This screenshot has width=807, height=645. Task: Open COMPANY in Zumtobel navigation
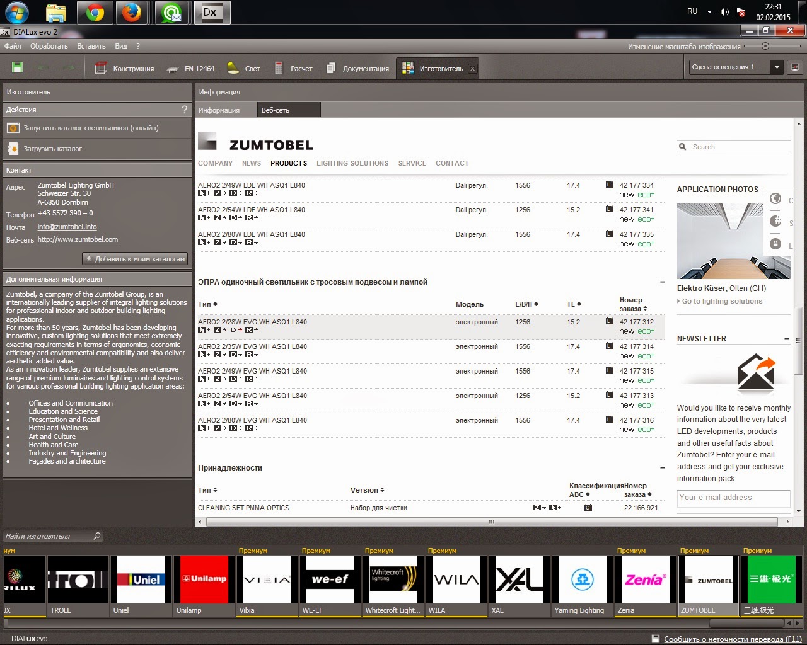[x=216, y=163]
